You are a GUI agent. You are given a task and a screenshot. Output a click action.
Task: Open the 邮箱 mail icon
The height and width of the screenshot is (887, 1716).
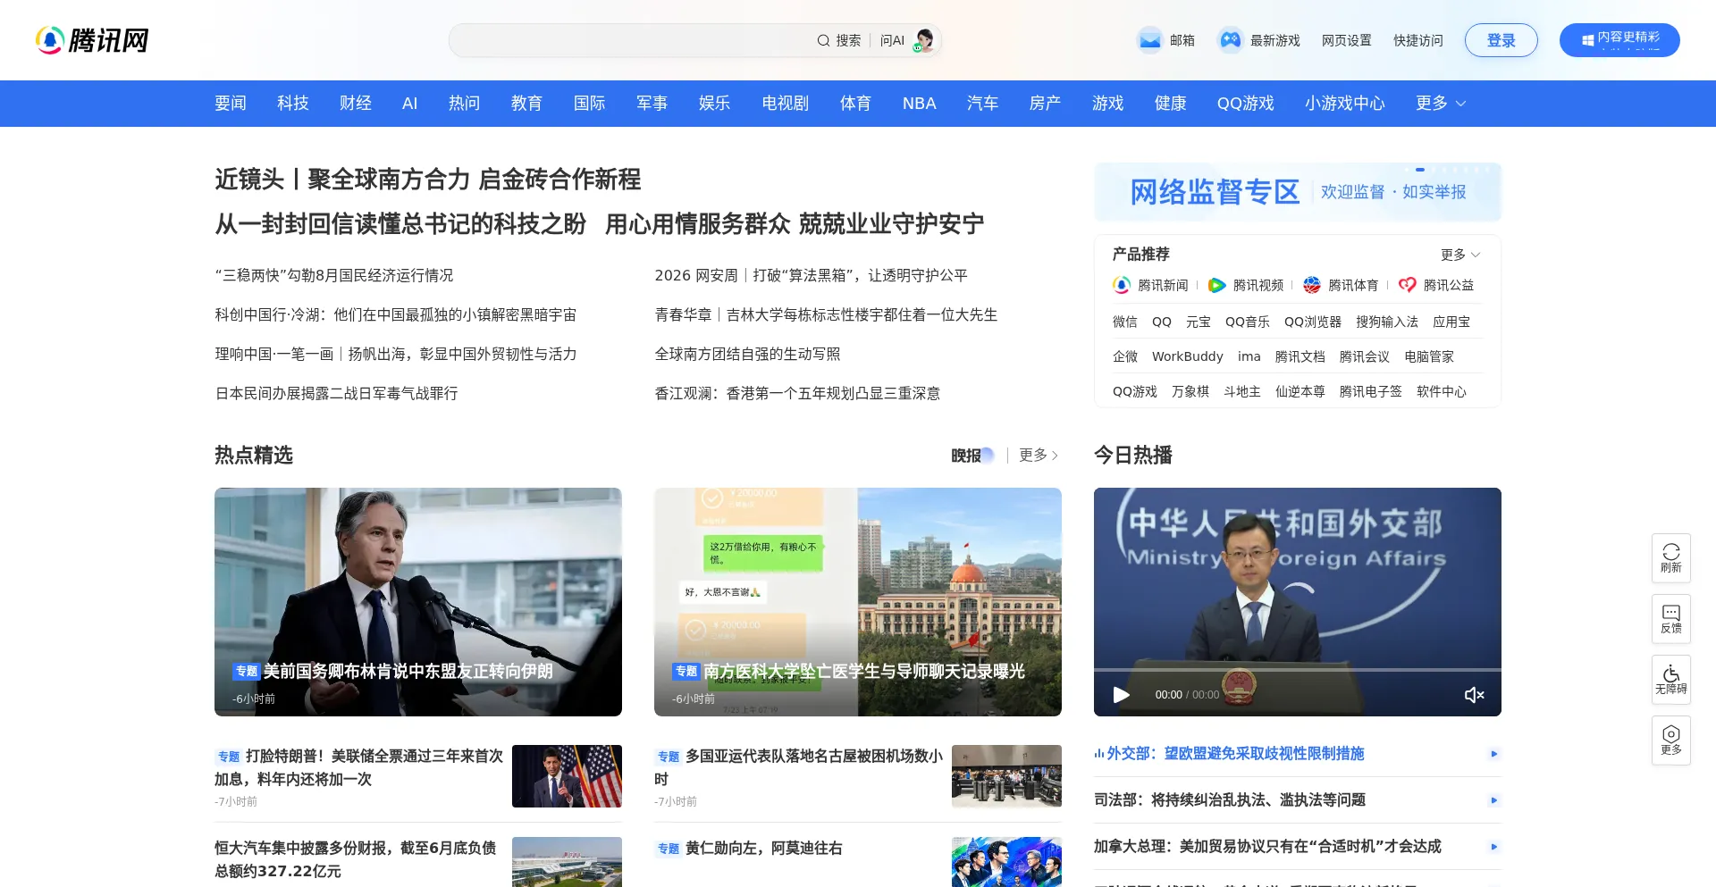tap(1150, 40)
